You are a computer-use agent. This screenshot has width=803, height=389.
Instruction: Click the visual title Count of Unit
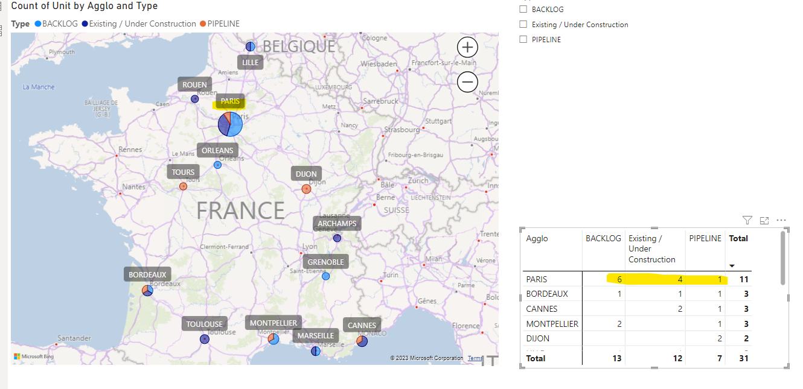click(x=85, y=6)
